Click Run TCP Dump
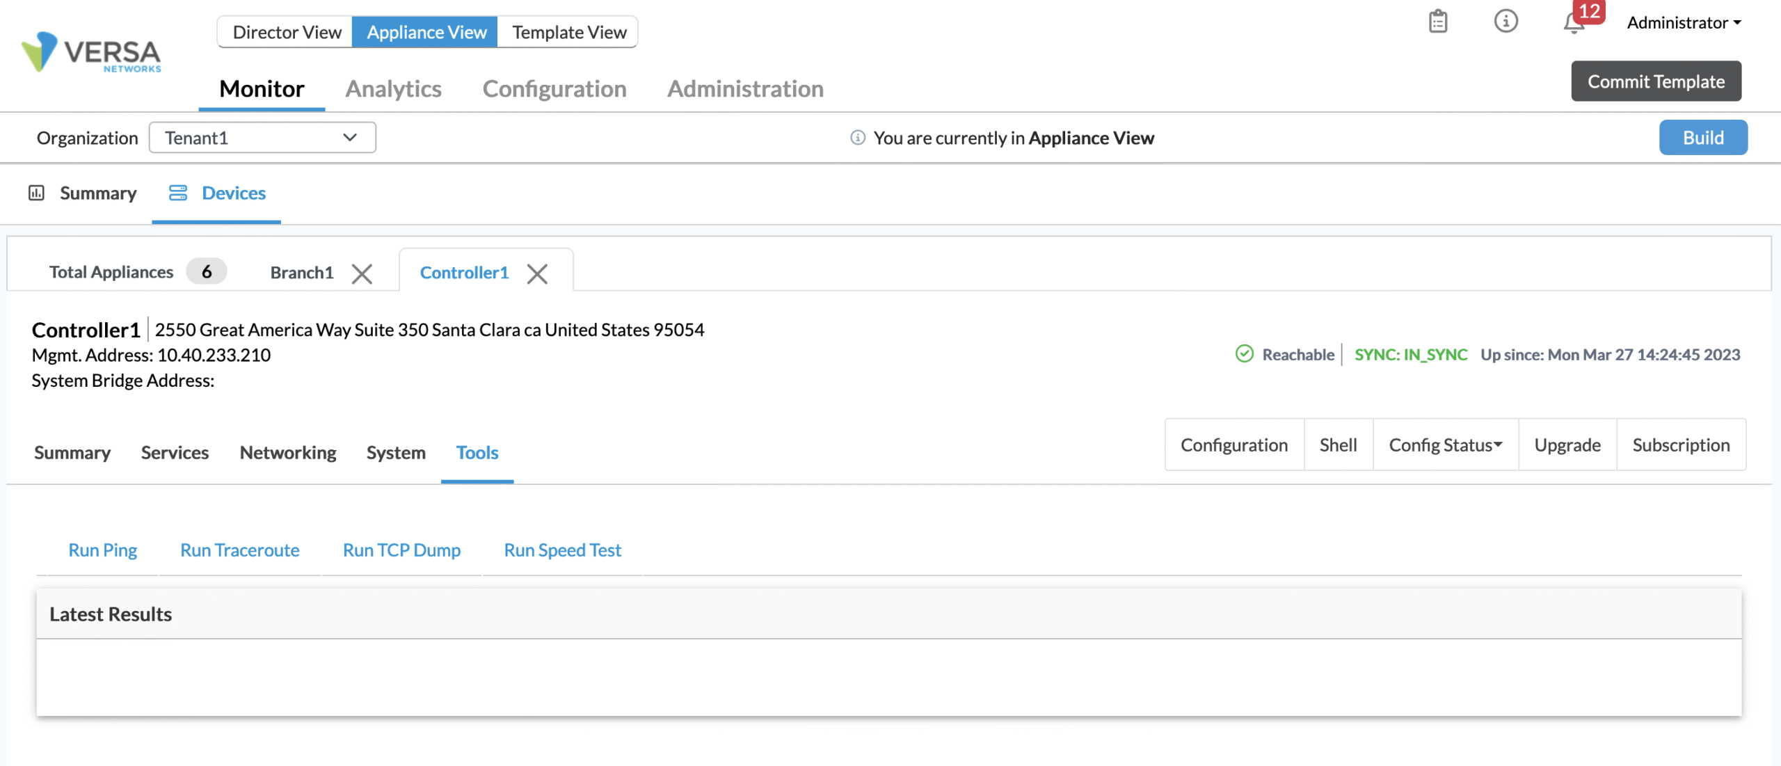Viewport: 1781px width, 766px height. point(401,550)
